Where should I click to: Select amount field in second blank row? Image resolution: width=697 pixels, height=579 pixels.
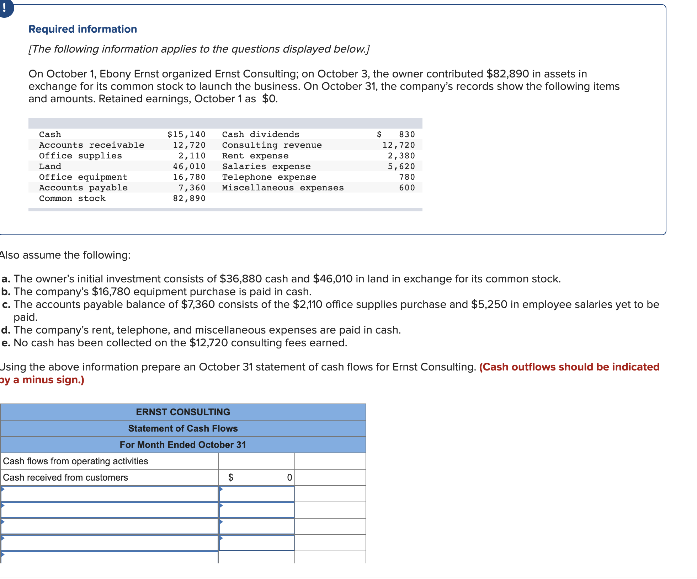(x=257, y=510)
